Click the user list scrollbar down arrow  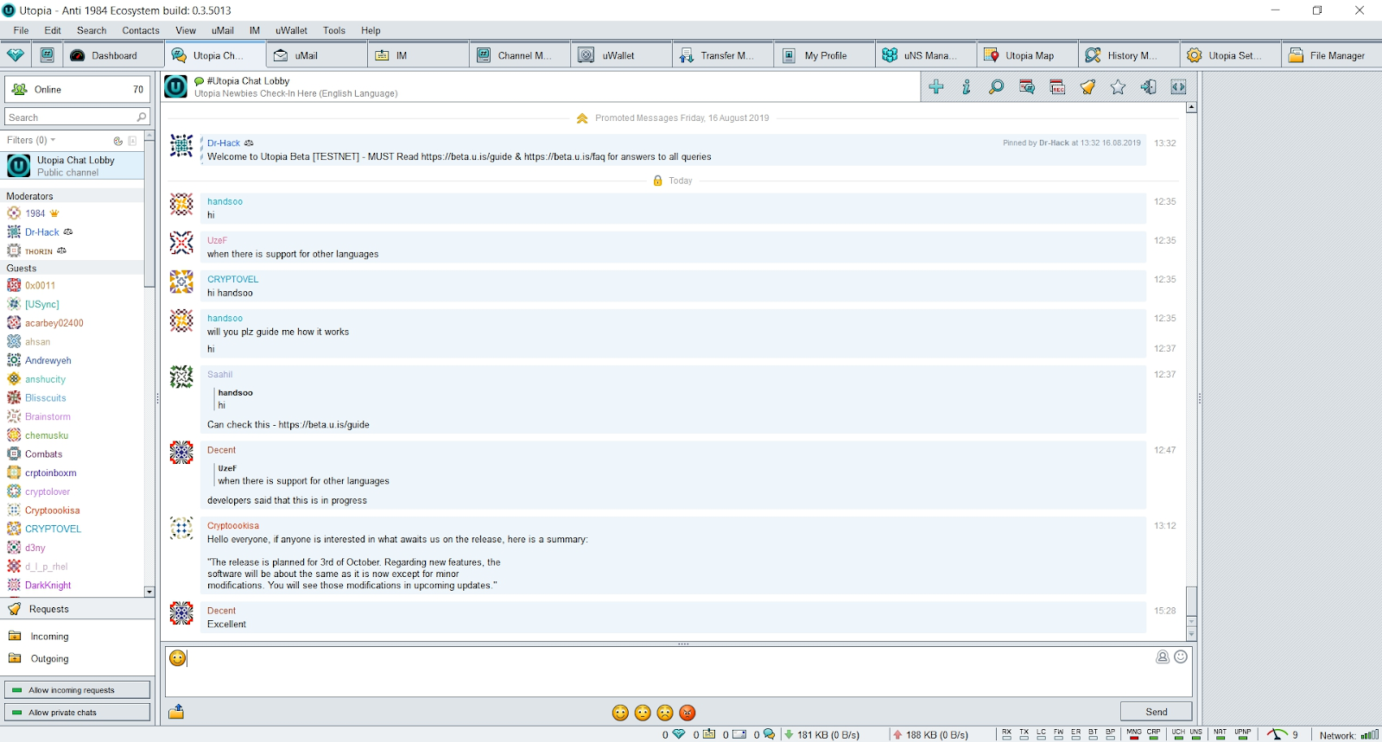click(x=149, y=592)
